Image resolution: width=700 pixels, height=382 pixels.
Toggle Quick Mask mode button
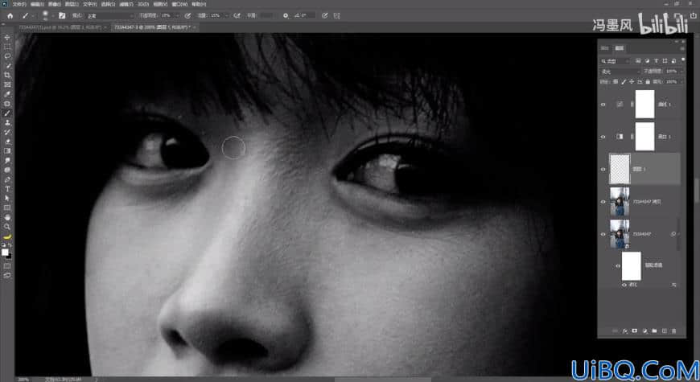(x=7, y=266)
